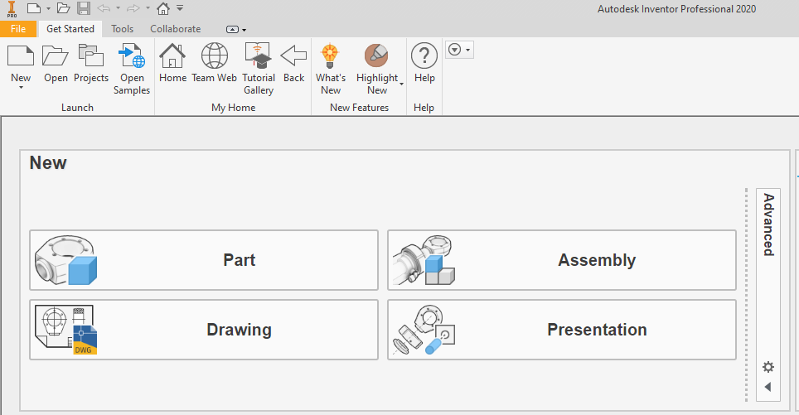Click the Part template thumbnail icon

coord(65,260)
